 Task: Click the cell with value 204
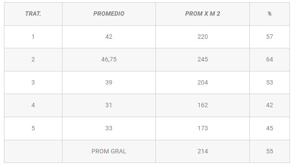(203, 82)
